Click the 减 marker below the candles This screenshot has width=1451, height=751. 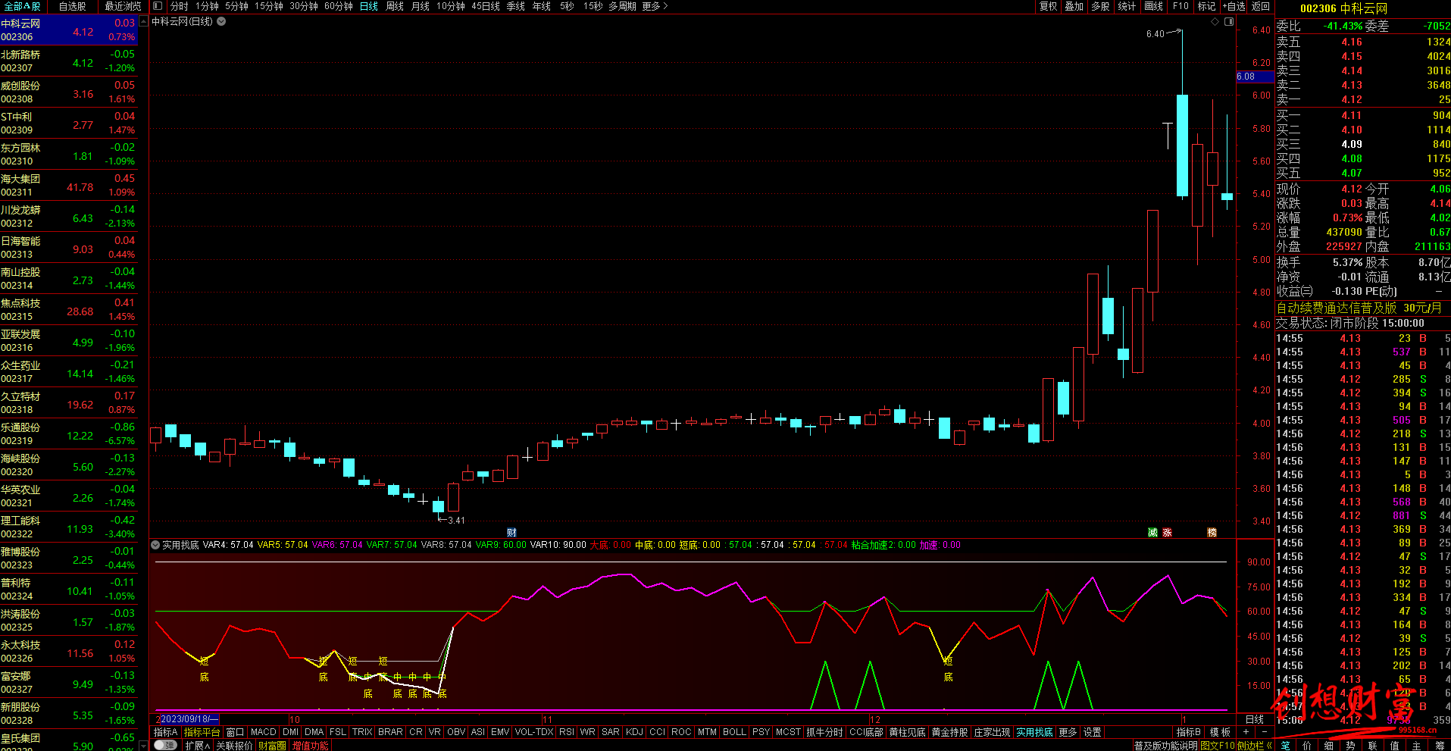point(1152,533)
